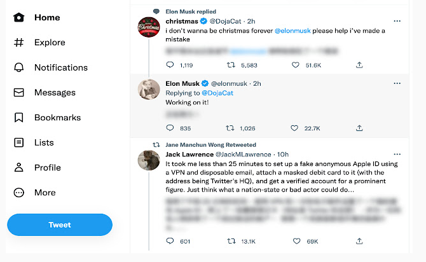The width and height of the screenshot is (426, 262).
Task: Go to Explore in the sidebar
Action: click(x=50, y=43)
